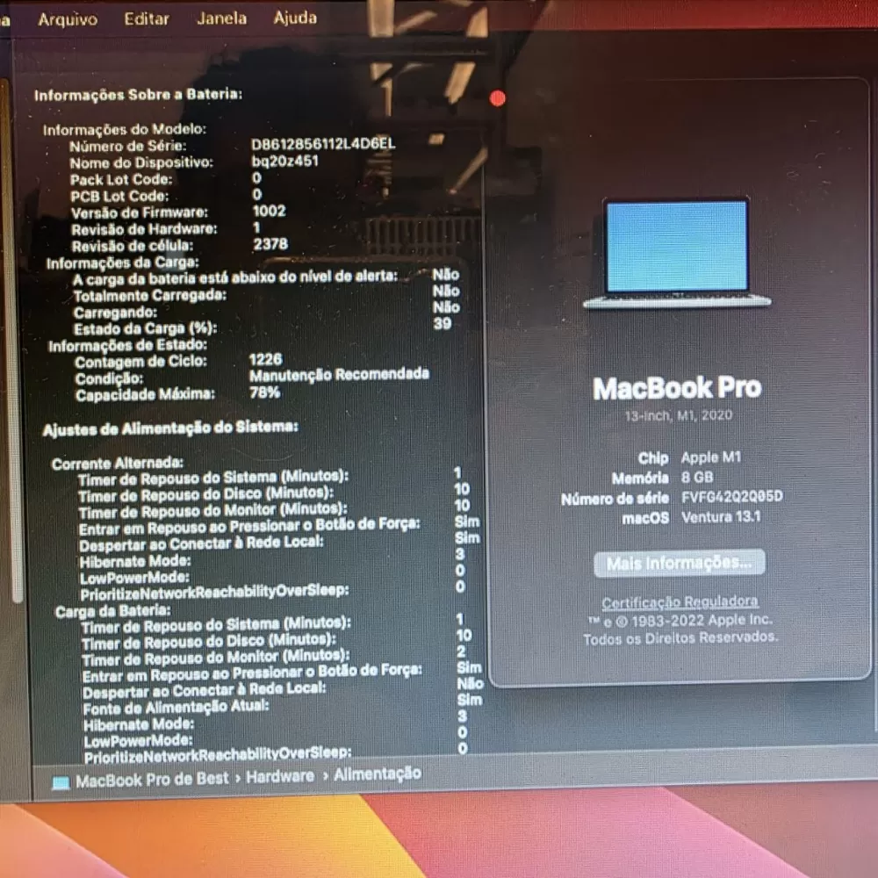Click cell revision value 2378
The image size is (878, 878).
coord(270,243)
